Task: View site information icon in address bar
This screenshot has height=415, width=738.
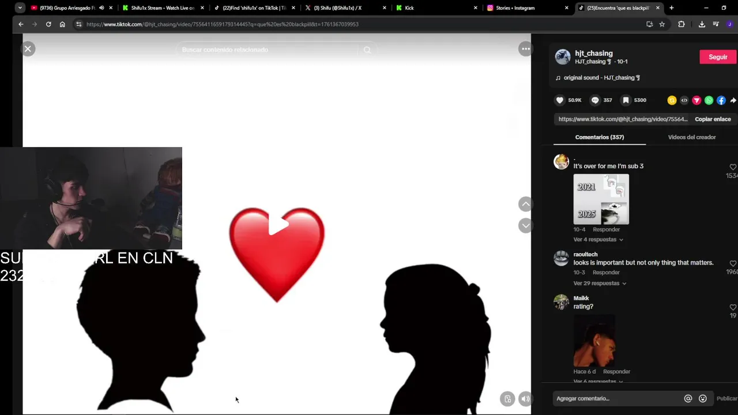Action: tap(79, 24)
